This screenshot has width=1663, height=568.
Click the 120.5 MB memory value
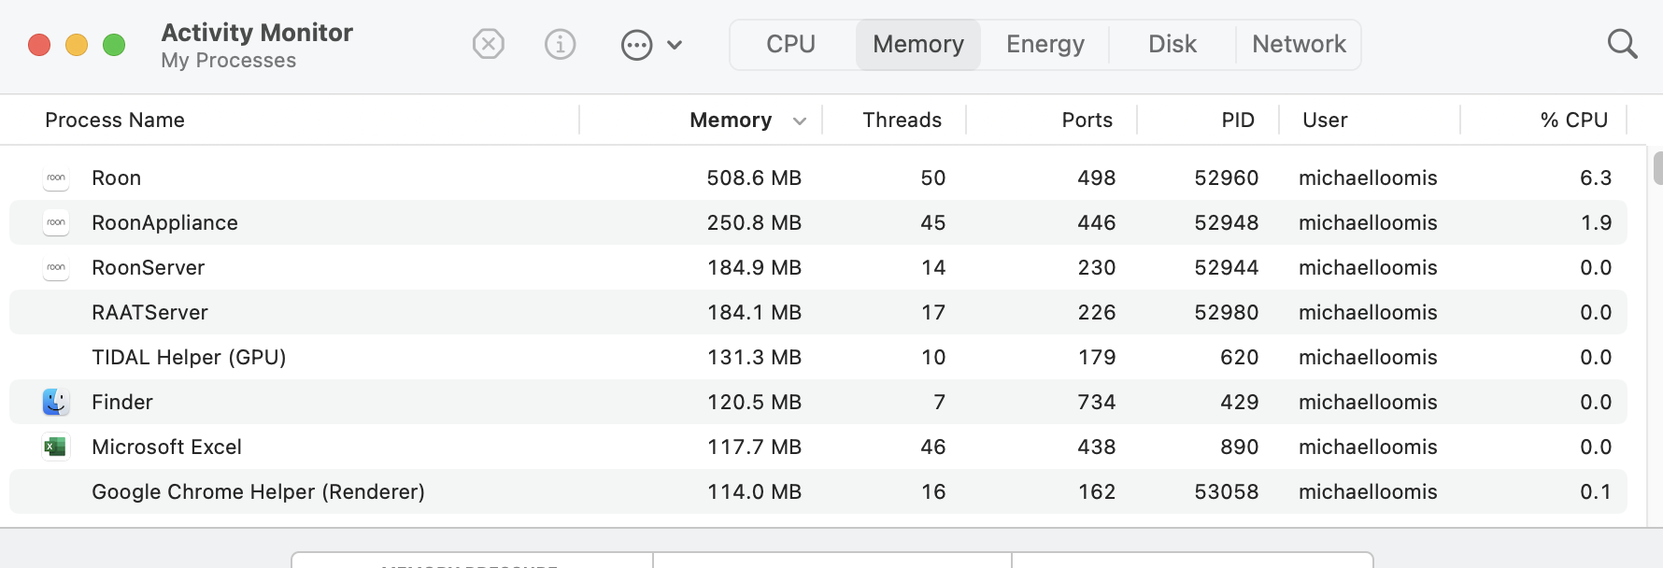point(754,402)
